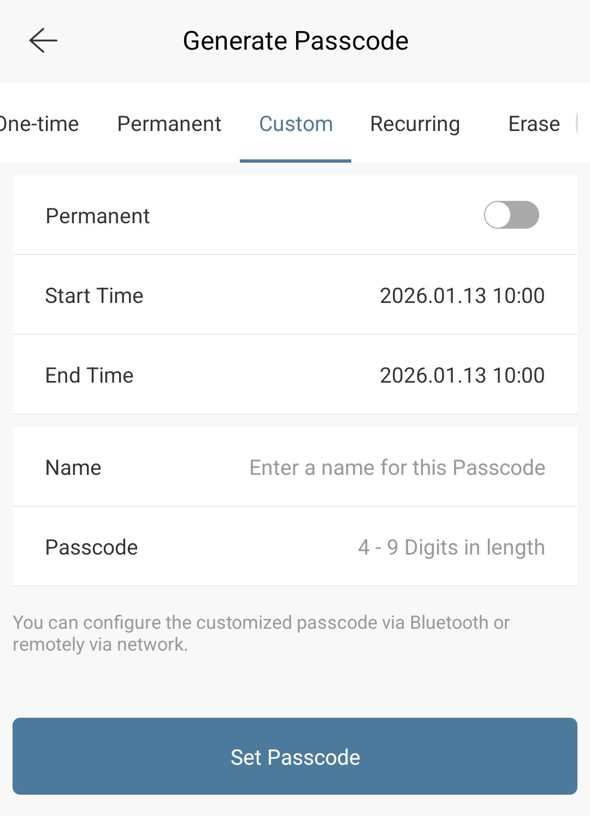Focus the passcode name input field
Image resolution: width=590 pixels, height=816 pixels.
point(397,467)
